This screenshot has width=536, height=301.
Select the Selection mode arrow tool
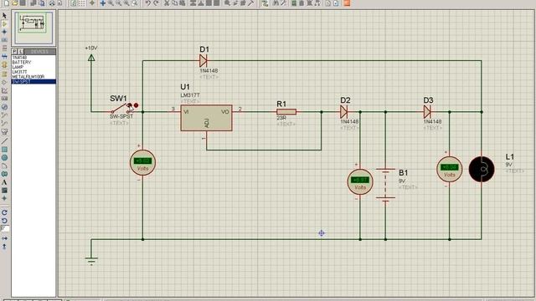(4, 16)
